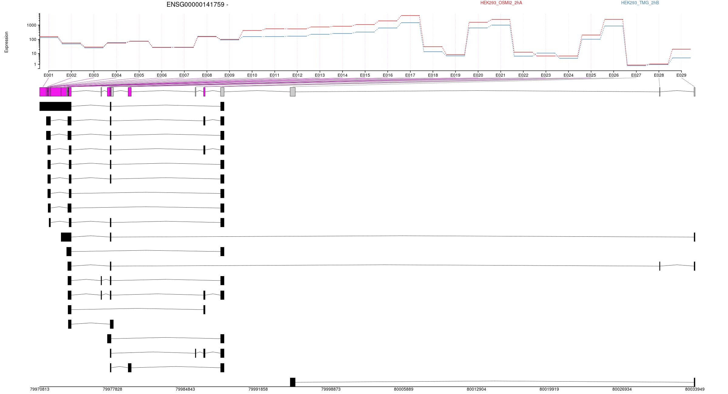This screenshot has height=394, width=728.
Task: Click the wide black exon of the tenth transcript
Action: click(x=66, y=237)
